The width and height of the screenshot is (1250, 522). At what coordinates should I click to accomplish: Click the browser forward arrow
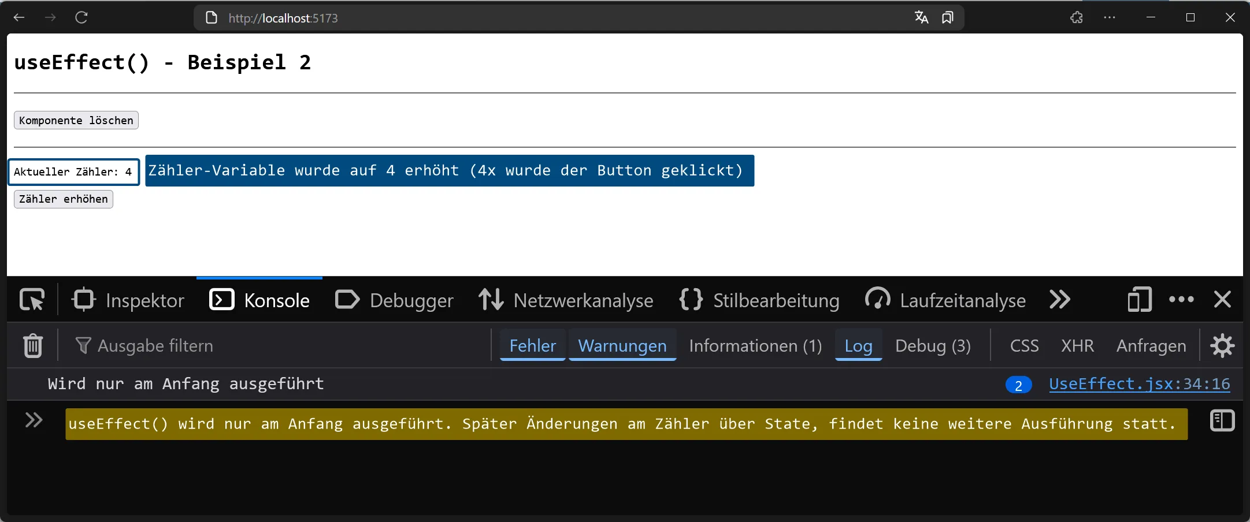point(50,17)
